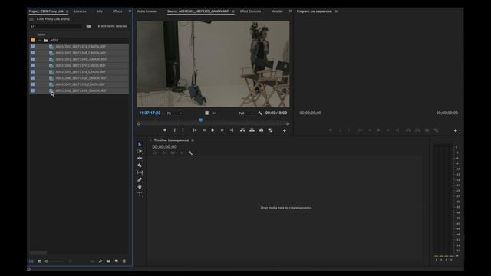Click Drag Audio Only icon in Source monitor

tap(213, 113)
